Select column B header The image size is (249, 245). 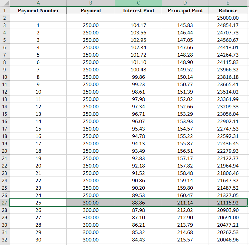91,3
